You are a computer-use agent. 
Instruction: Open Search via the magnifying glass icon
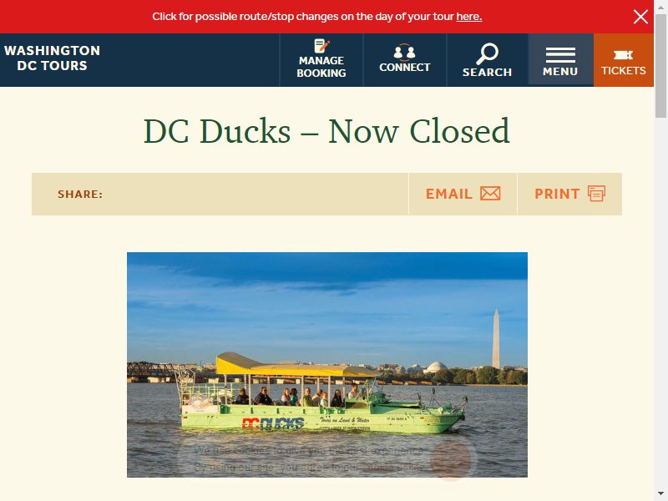click(487, 53)
